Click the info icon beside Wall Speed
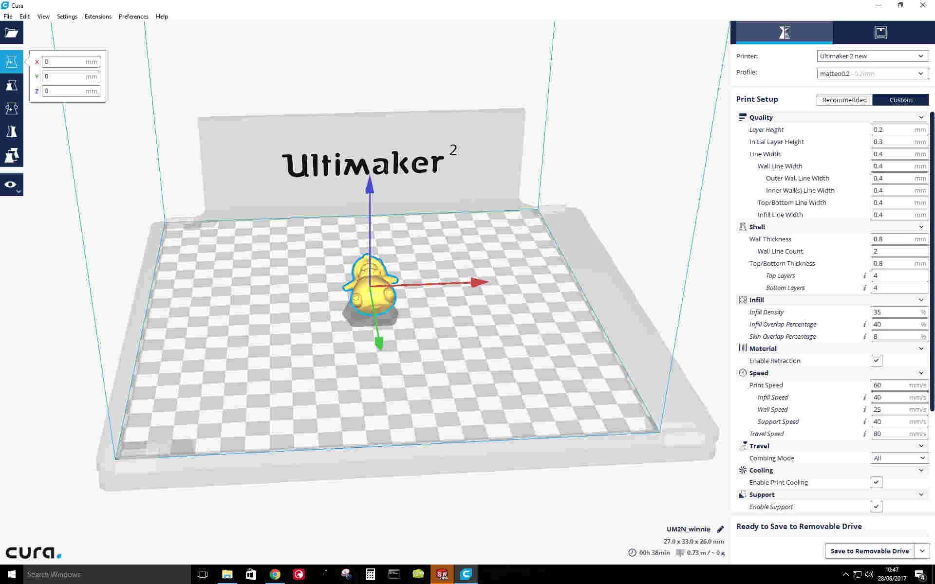Screen dimensions: 935x584 coord(864,409)
